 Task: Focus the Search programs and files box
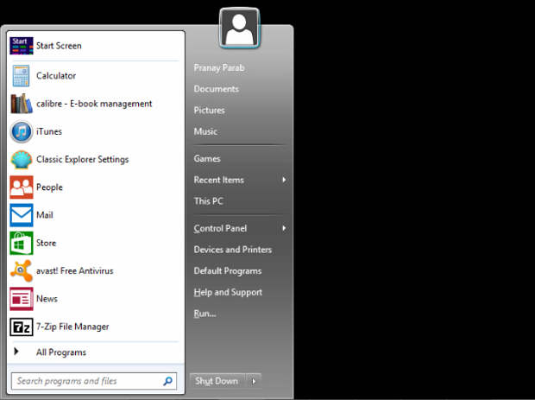click(94, 381)
